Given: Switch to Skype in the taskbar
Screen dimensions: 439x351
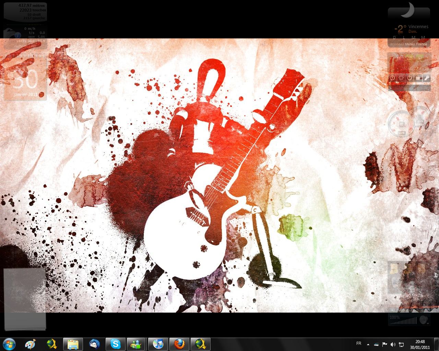Looking at the screenshot, I should click(x=116, y=344).
